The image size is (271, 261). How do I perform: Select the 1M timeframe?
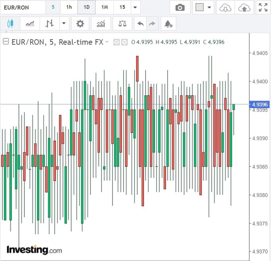coord(105,7)
